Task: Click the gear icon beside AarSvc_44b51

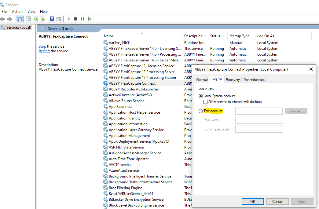Action: tap(105, 42)
